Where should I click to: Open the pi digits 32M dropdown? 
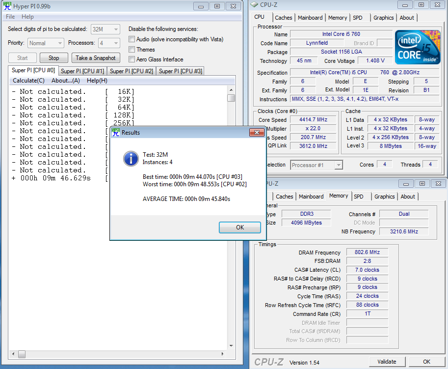click(105, 29)
